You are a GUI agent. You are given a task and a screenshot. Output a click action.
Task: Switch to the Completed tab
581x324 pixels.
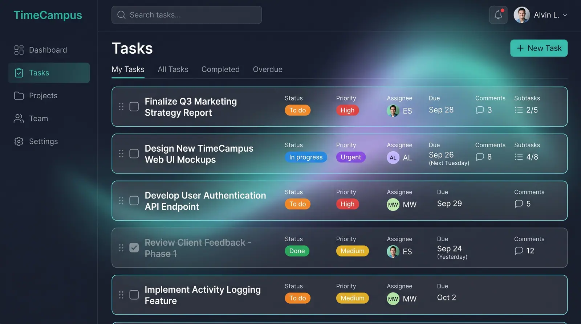click(x=220, y=69)
